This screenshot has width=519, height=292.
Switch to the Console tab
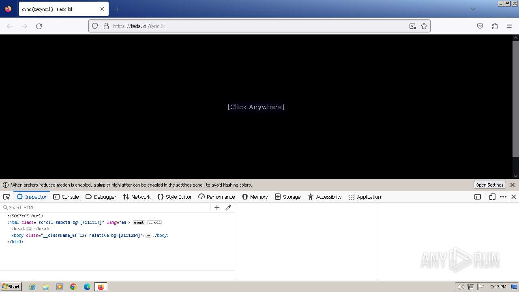click(x=66, y=197)
